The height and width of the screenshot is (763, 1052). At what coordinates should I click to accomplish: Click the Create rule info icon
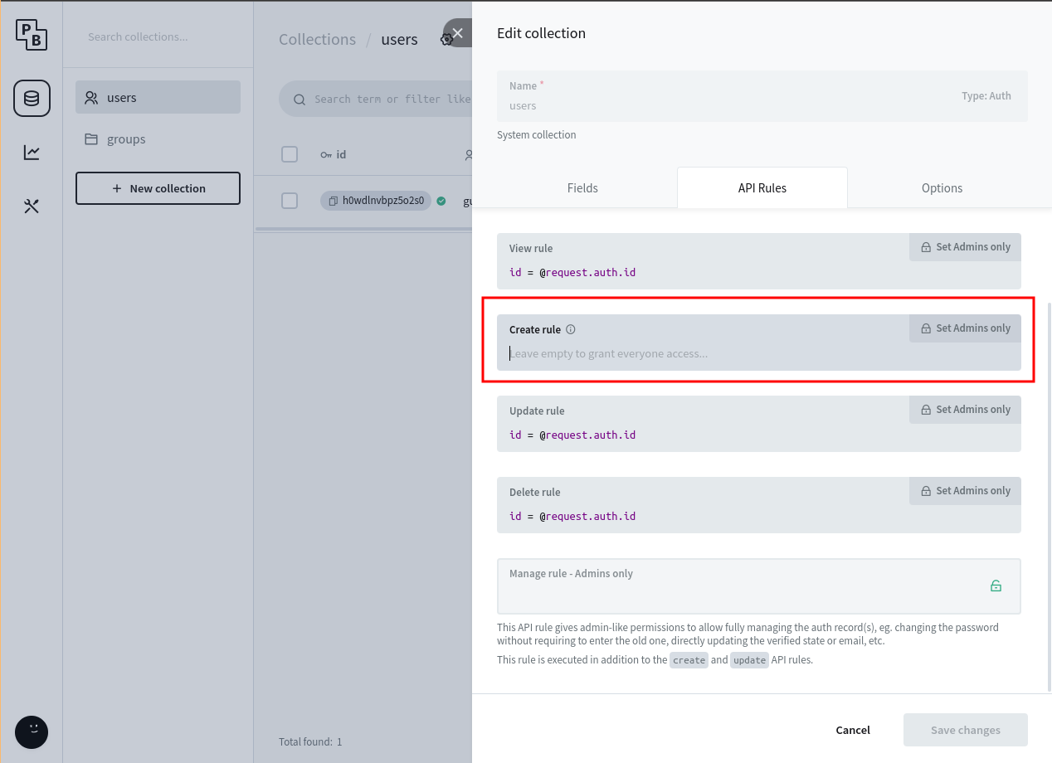coord(571,329)
